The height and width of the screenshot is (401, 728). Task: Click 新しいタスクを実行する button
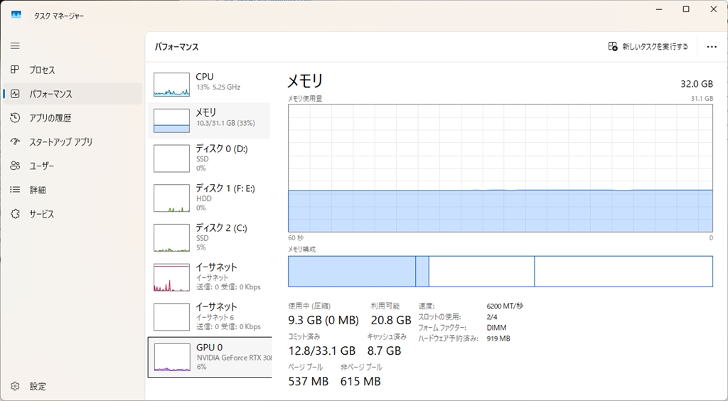click(x=648, y=47)
